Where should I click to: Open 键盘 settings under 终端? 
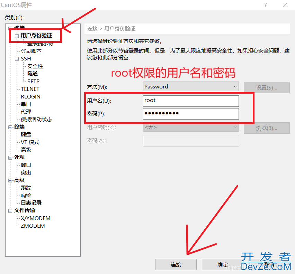26,134
